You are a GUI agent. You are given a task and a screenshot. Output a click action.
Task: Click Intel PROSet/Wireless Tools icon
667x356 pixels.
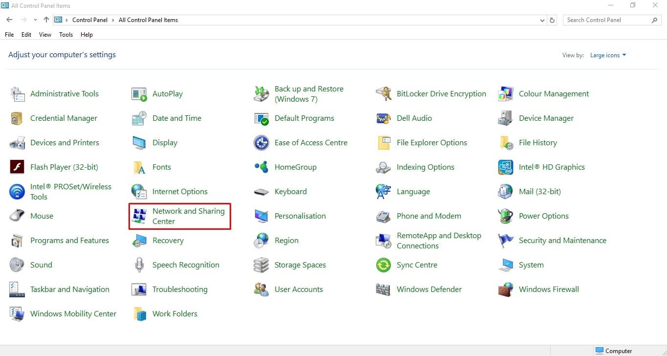pyautogui.click(x=17, y=192)
